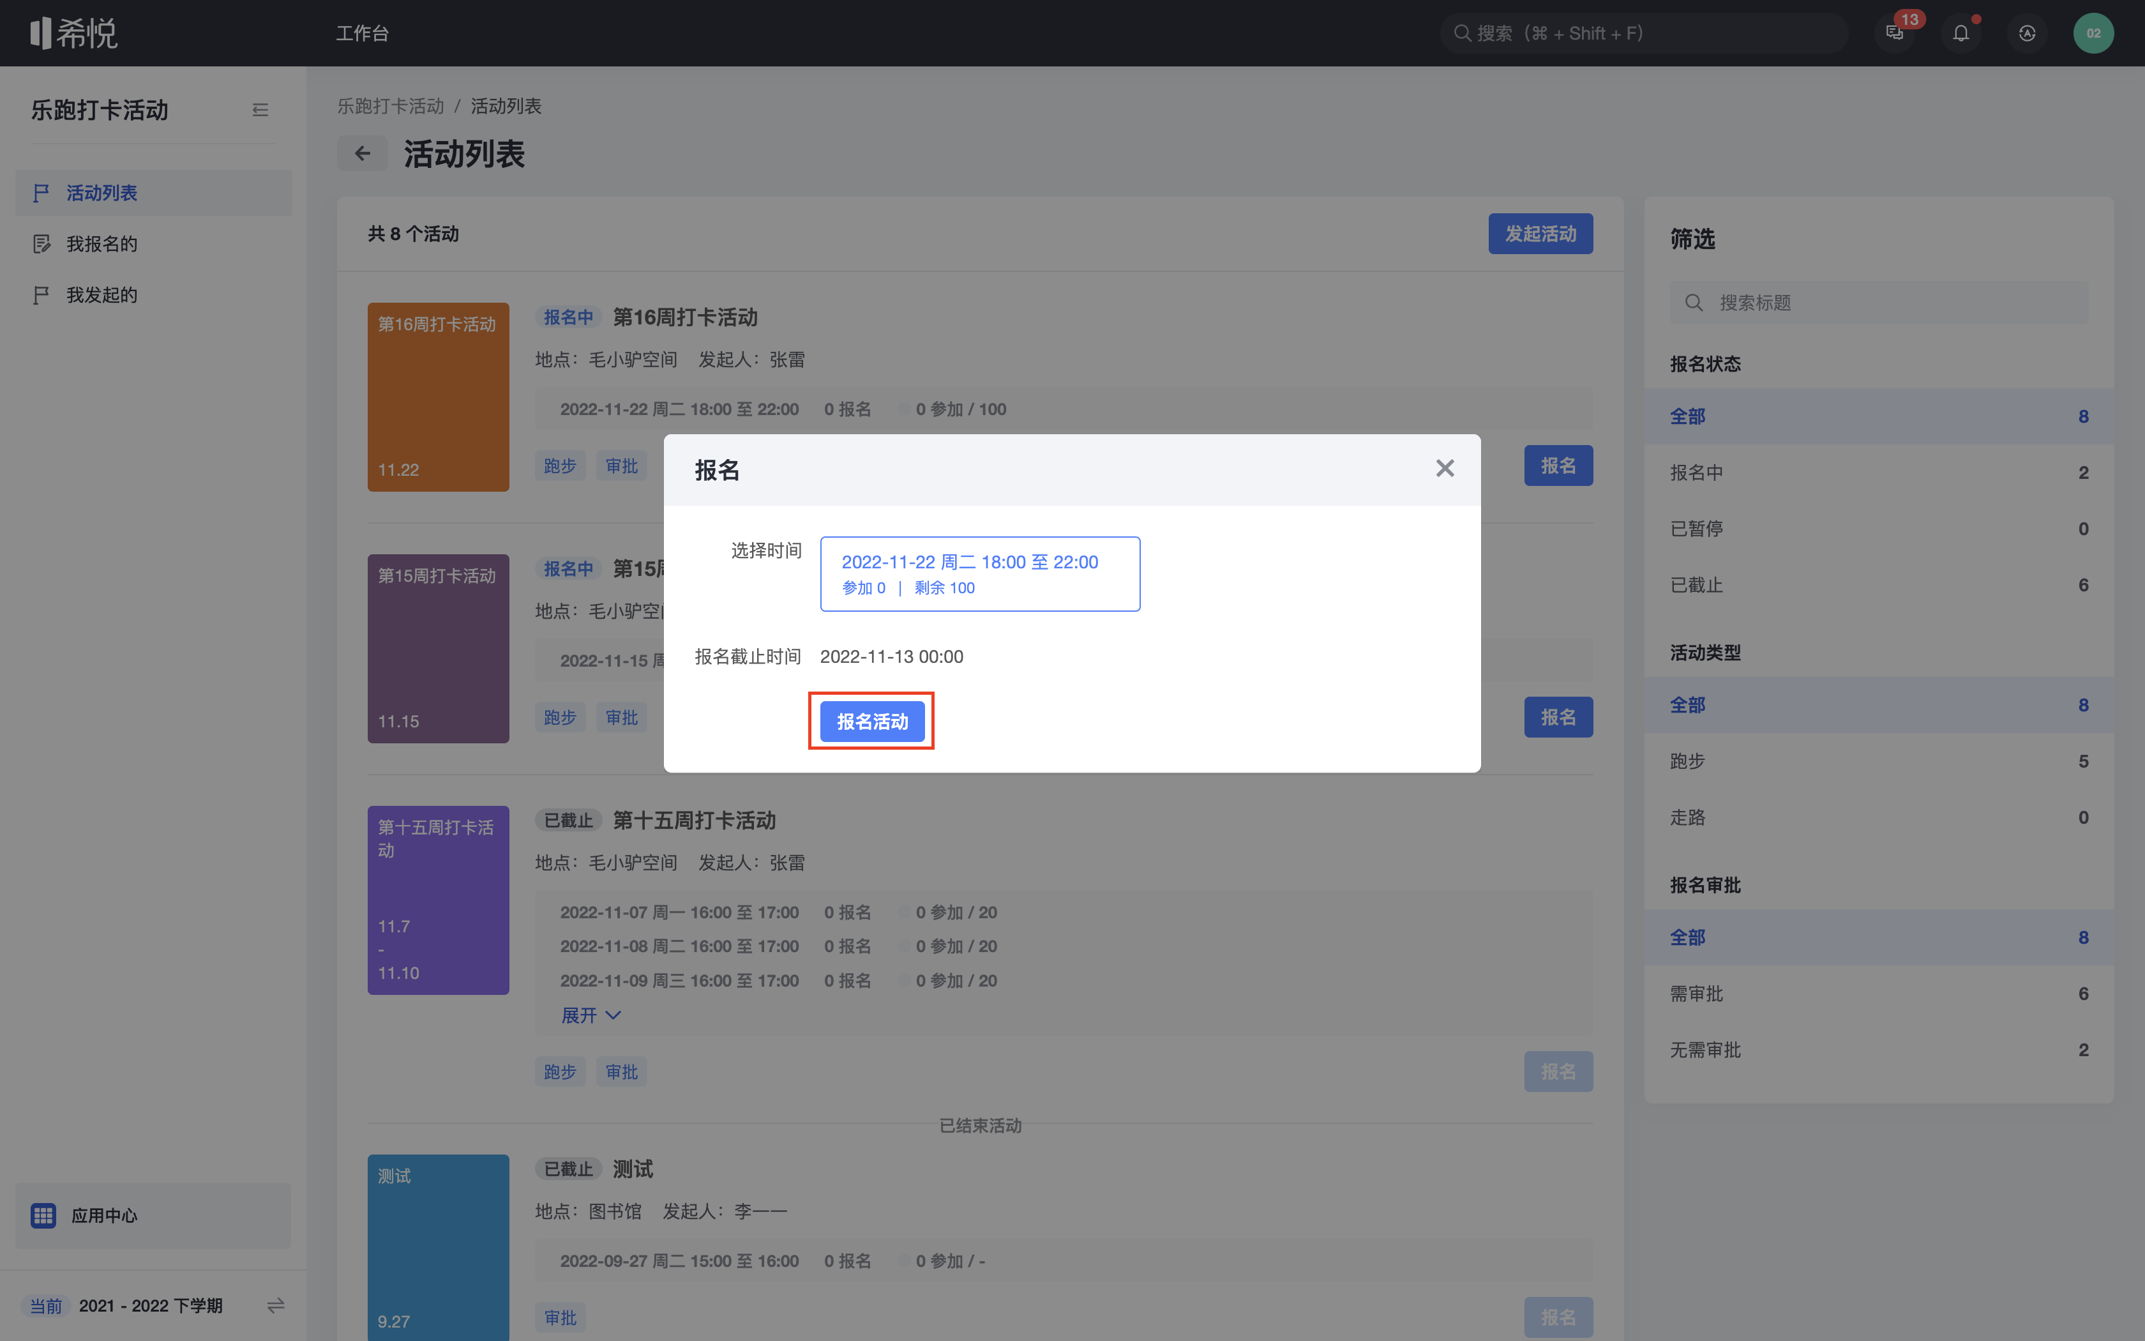Open 我报名的 in the sidebar
Image resolution: width=2145 pixels, height=1341 pixels.
(153, 244)
